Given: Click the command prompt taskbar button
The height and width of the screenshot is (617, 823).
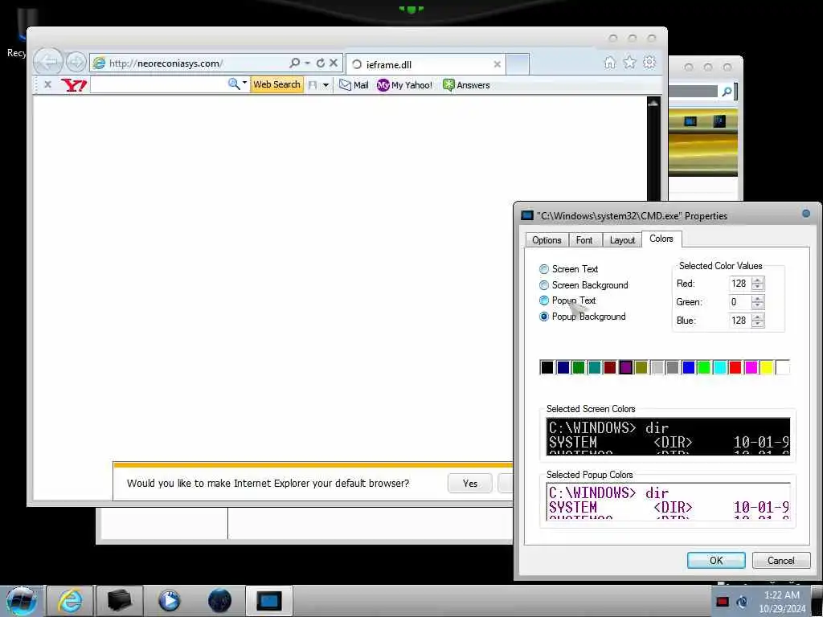Looking at the screenshot, I should 269,601.
